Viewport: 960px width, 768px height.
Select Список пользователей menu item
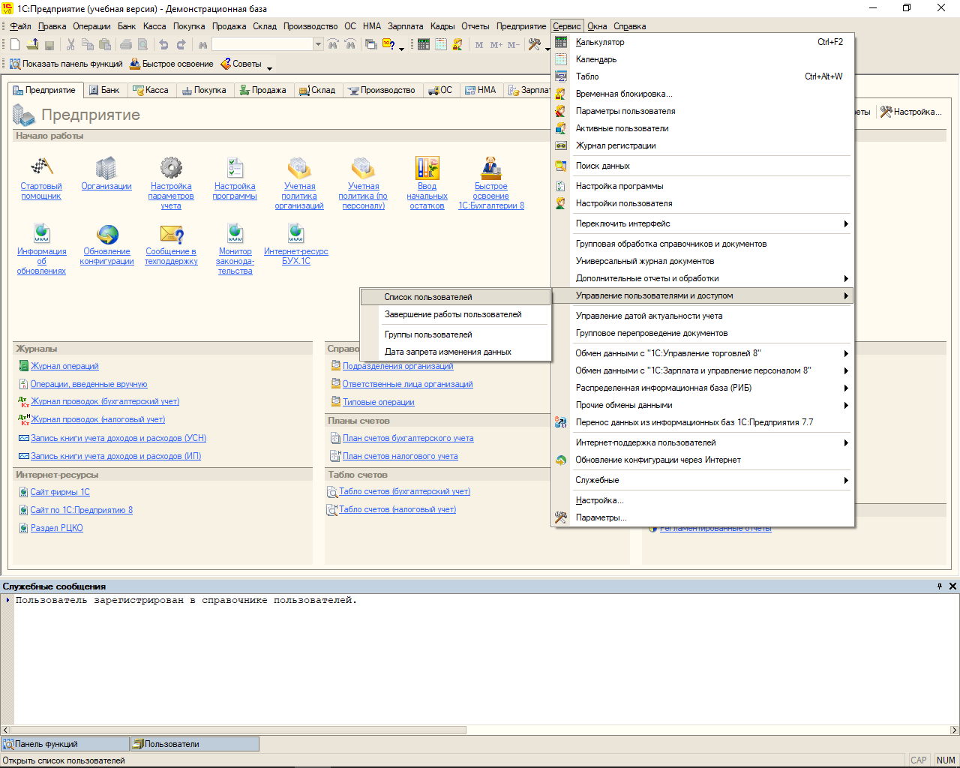tap(428, 297)
